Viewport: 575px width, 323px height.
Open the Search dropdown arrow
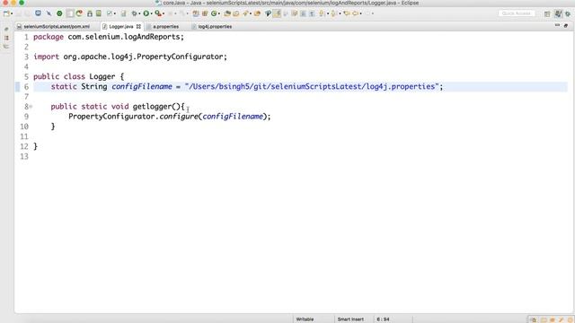(x=251, y=13)
